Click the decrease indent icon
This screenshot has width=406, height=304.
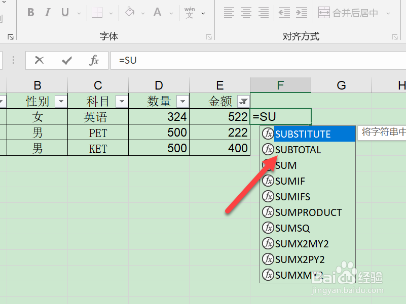coord(284,12)
